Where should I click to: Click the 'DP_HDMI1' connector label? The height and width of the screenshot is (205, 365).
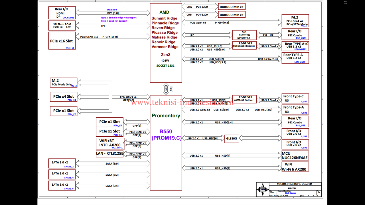coord(68,18)
